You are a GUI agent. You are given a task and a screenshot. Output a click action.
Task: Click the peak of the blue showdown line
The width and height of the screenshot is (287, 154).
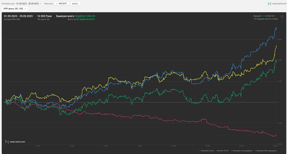(x=276, y=27)
